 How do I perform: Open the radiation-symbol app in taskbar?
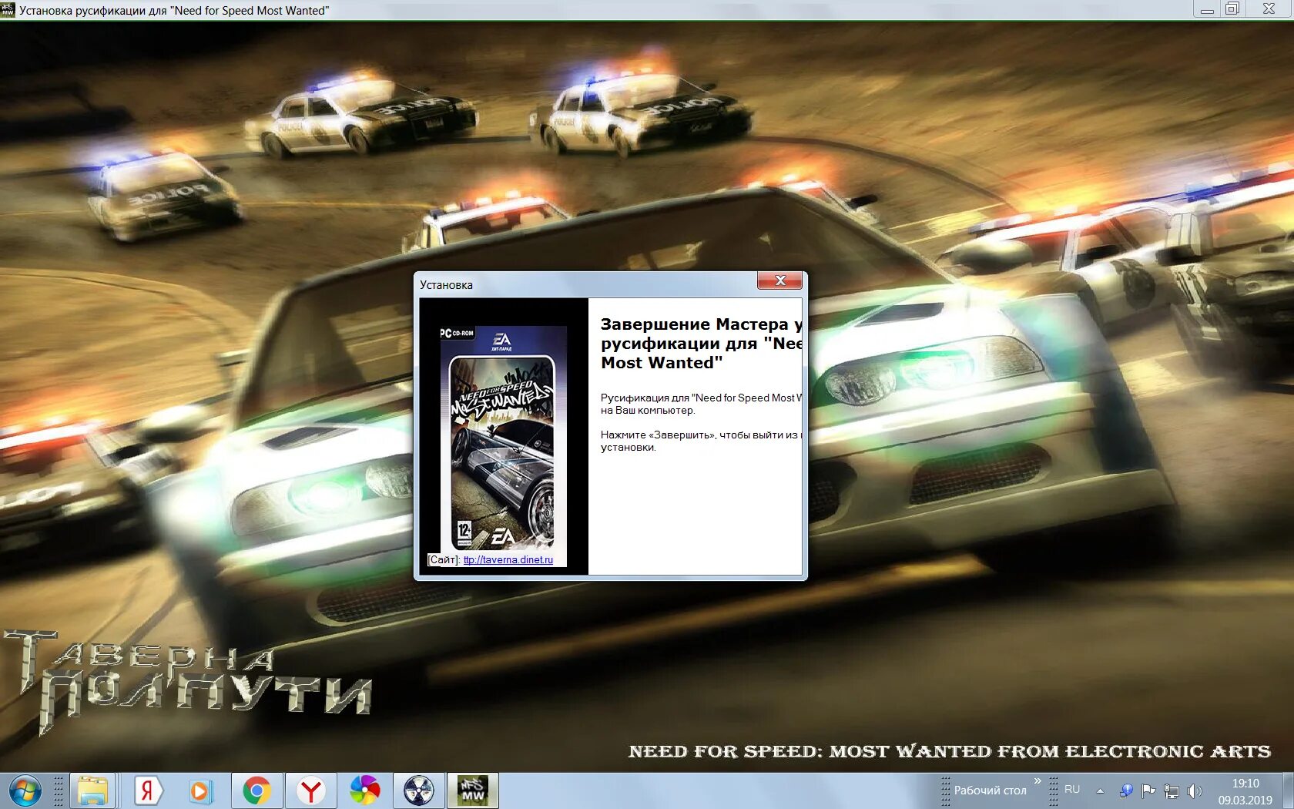[419, 791]
